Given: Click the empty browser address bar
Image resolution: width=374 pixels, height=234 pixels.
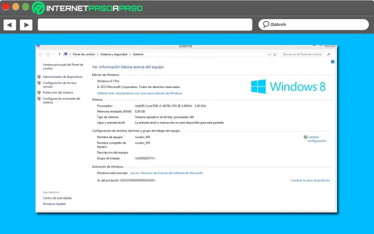Looking at the screenshot, I should tap(145, 25).
